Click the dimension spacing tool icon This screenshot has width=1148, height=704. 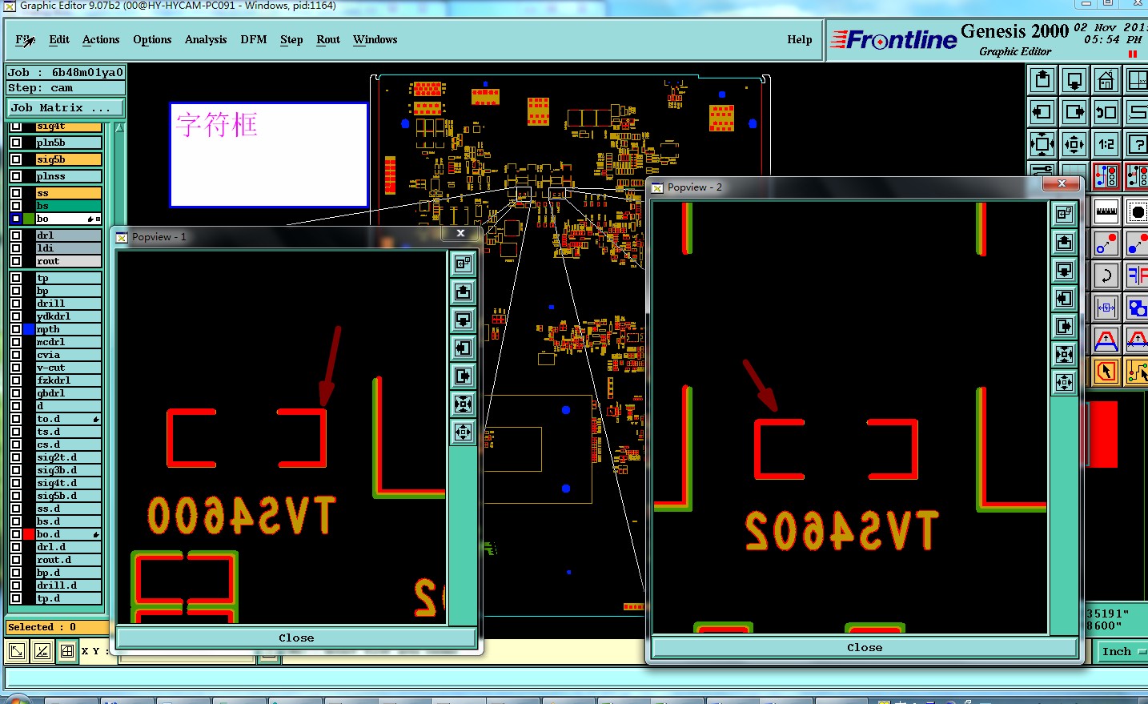[1106, 308]
